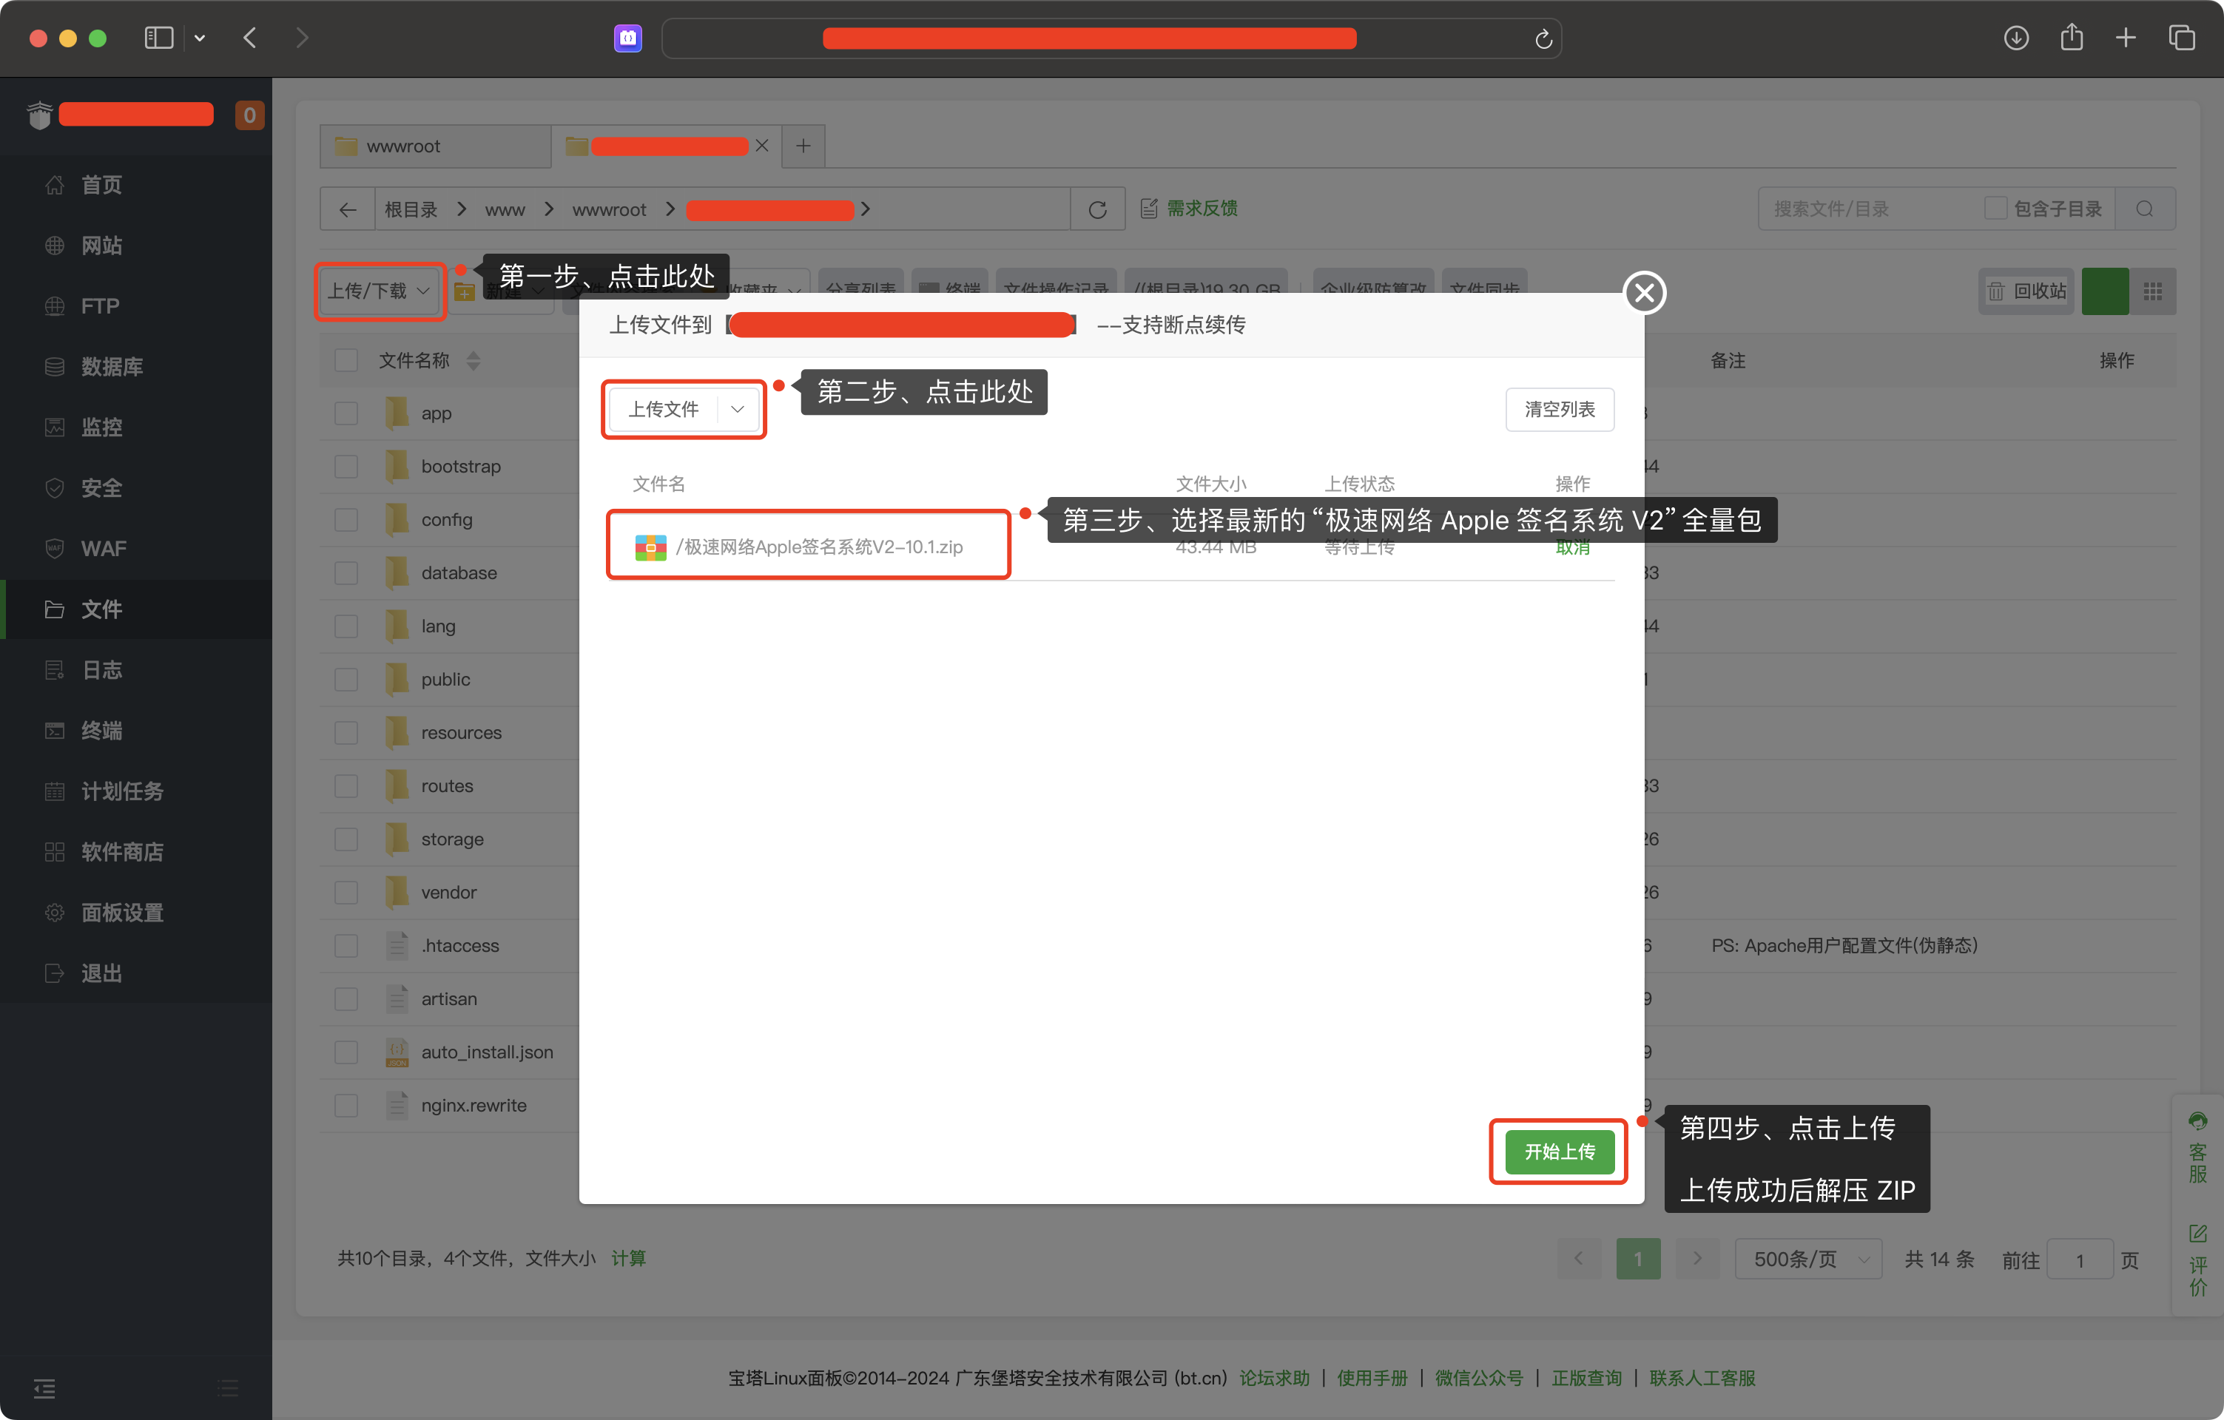Switch to the wwwroot folder tab
Screen dimensions: 2224x1420
pyautogui.click(x=435, y=146)
